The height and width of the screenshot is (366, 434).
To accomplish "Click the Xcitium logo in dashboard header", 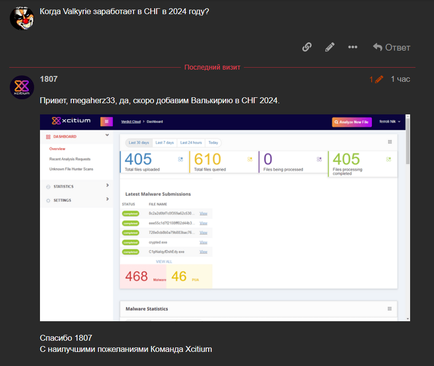I will pos(71,121).
